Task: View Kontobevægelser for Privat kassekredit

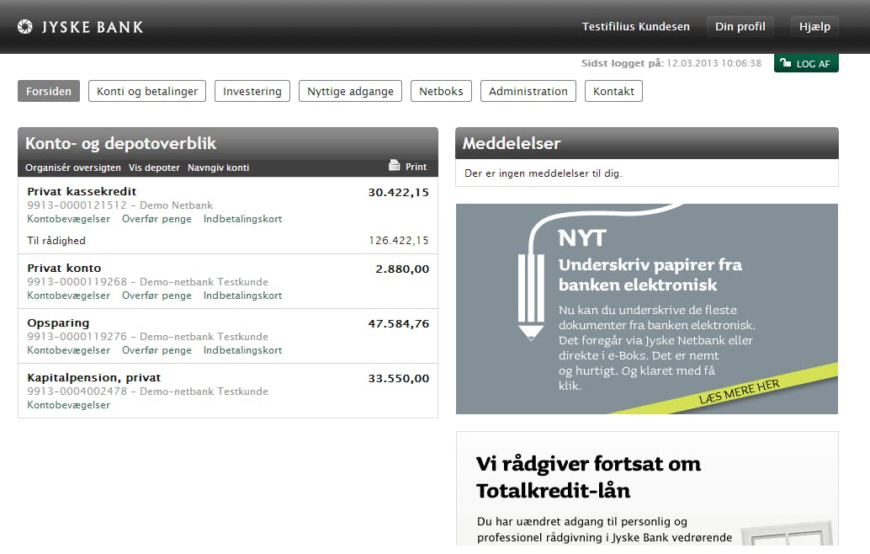Action: (x=69, y=219)
